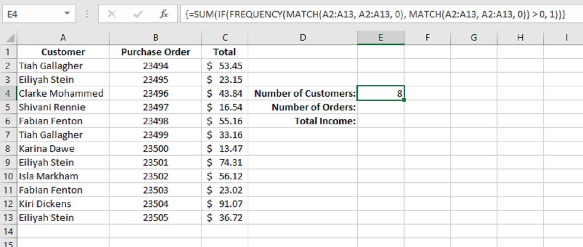This screenshot has height=247, width=583.
Task: Select the total $ 91.07 cell
Action: (x=224, y=204)
